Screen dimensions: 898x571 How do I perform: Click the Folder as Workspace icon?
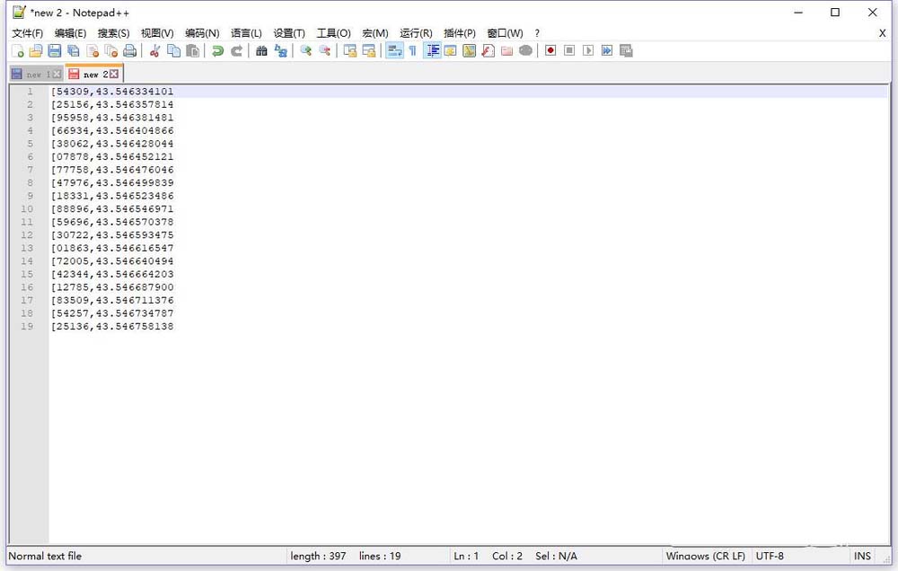506,51
